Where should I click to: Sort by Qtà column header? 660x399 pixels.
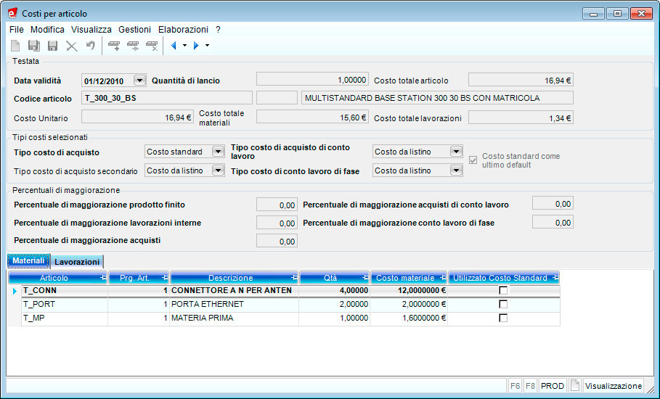(335, 278)
